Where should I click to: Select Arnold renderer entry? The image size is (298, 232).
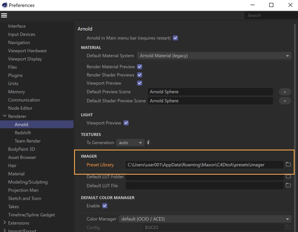37,124
